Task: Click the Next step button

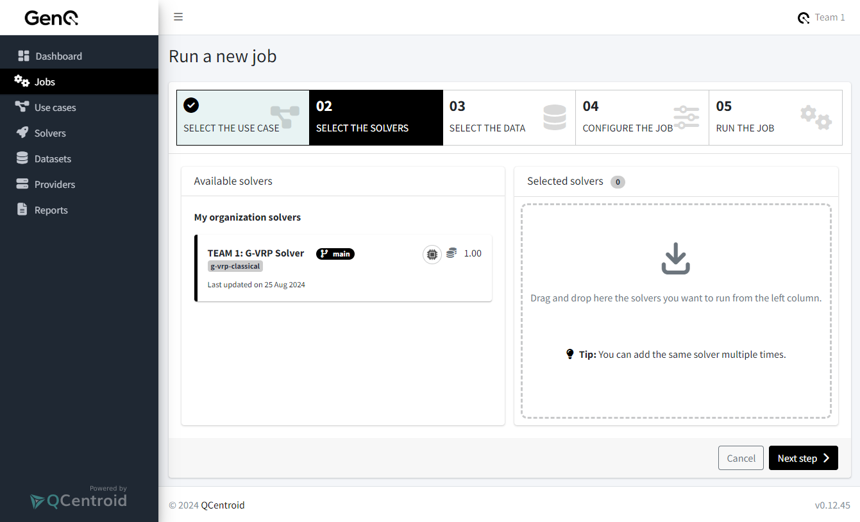Action: 804,458
